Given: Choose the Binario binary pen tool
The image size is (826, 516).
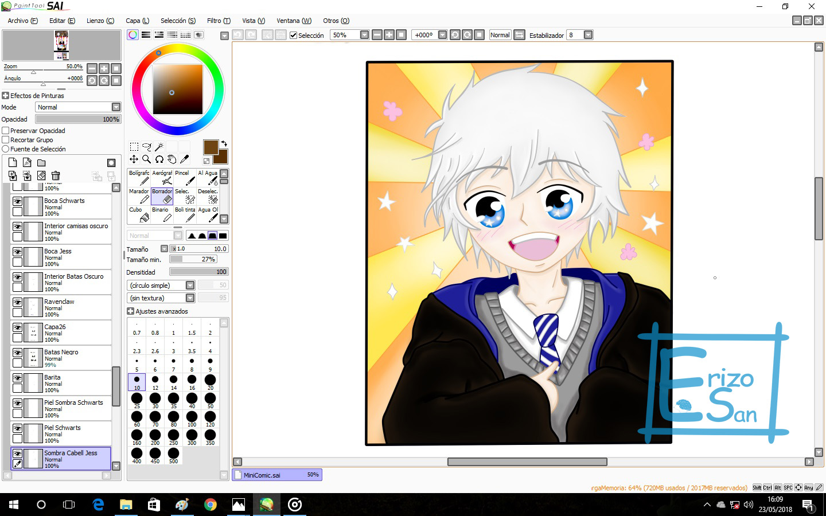Looking at the screenshot, I should point(162,214).
